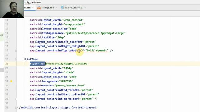The width and height of the screenshot is (200, 112).
Task: Click the layout_constraintStart_toStartOf attribute
Action: tap(61, 94)
